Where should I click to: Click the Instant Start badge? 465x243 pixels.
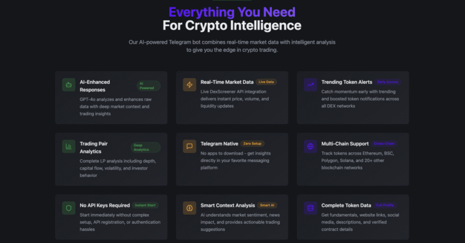tap(145, 205)
